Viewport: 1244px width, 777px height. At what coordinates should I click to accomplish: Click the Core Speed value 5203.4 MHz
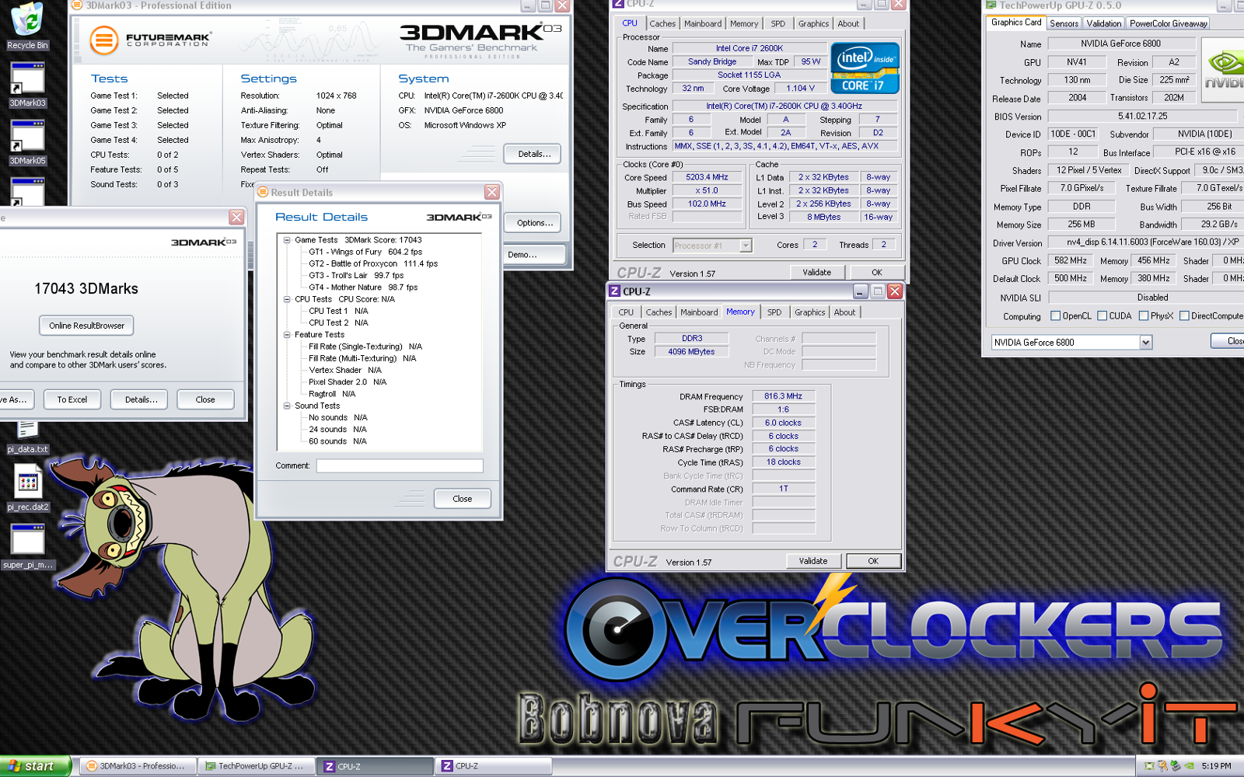coord(707,177)
